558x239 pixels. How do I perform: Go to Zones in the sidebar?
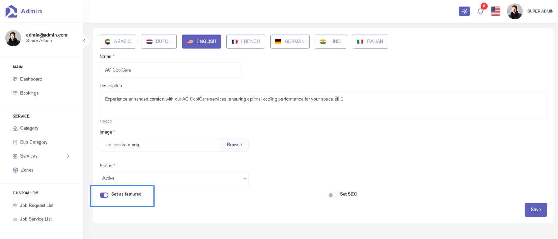coord(27,170)
